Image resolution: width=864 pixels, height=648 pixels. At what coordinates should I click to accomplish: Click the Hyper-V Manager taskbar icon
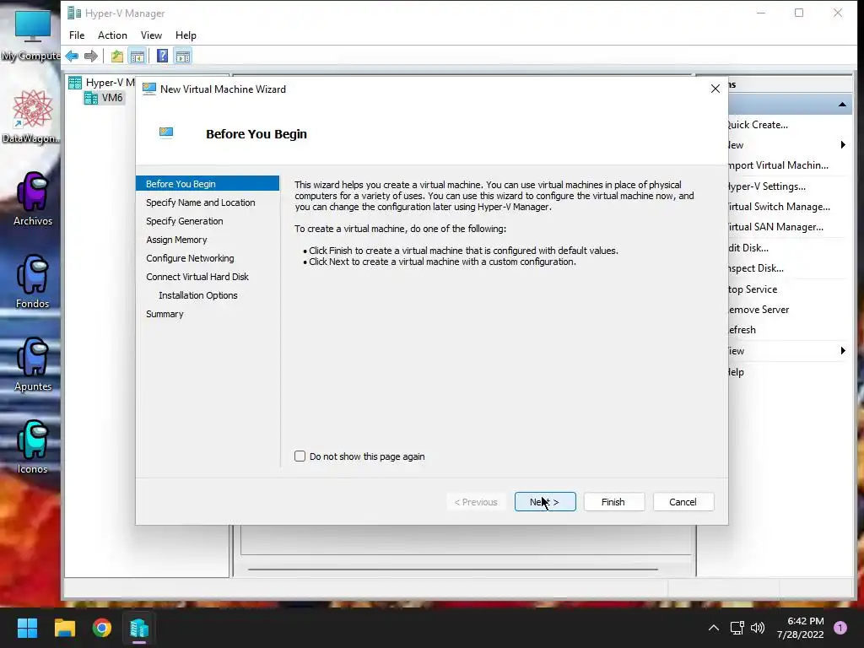tap(139, 628)
